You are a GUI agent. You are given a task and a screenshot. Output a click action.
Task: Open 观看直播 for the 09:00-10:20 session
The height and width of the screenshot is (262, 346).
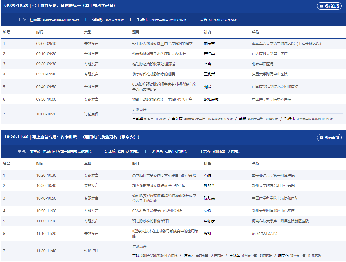pos(329,6)
